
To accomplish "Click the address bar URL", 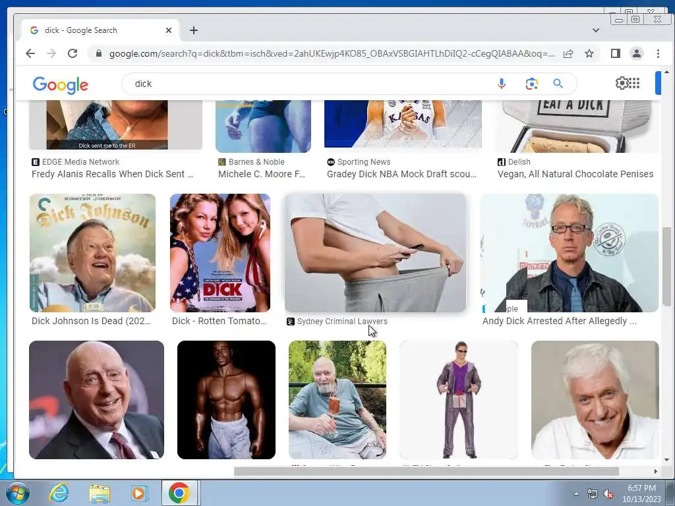I will (332, 53).
